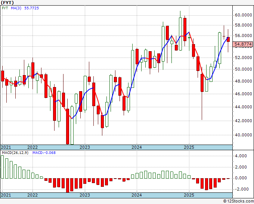Select 2022 on the MACD timeline

pyautogui.click(x=32, y=195)
